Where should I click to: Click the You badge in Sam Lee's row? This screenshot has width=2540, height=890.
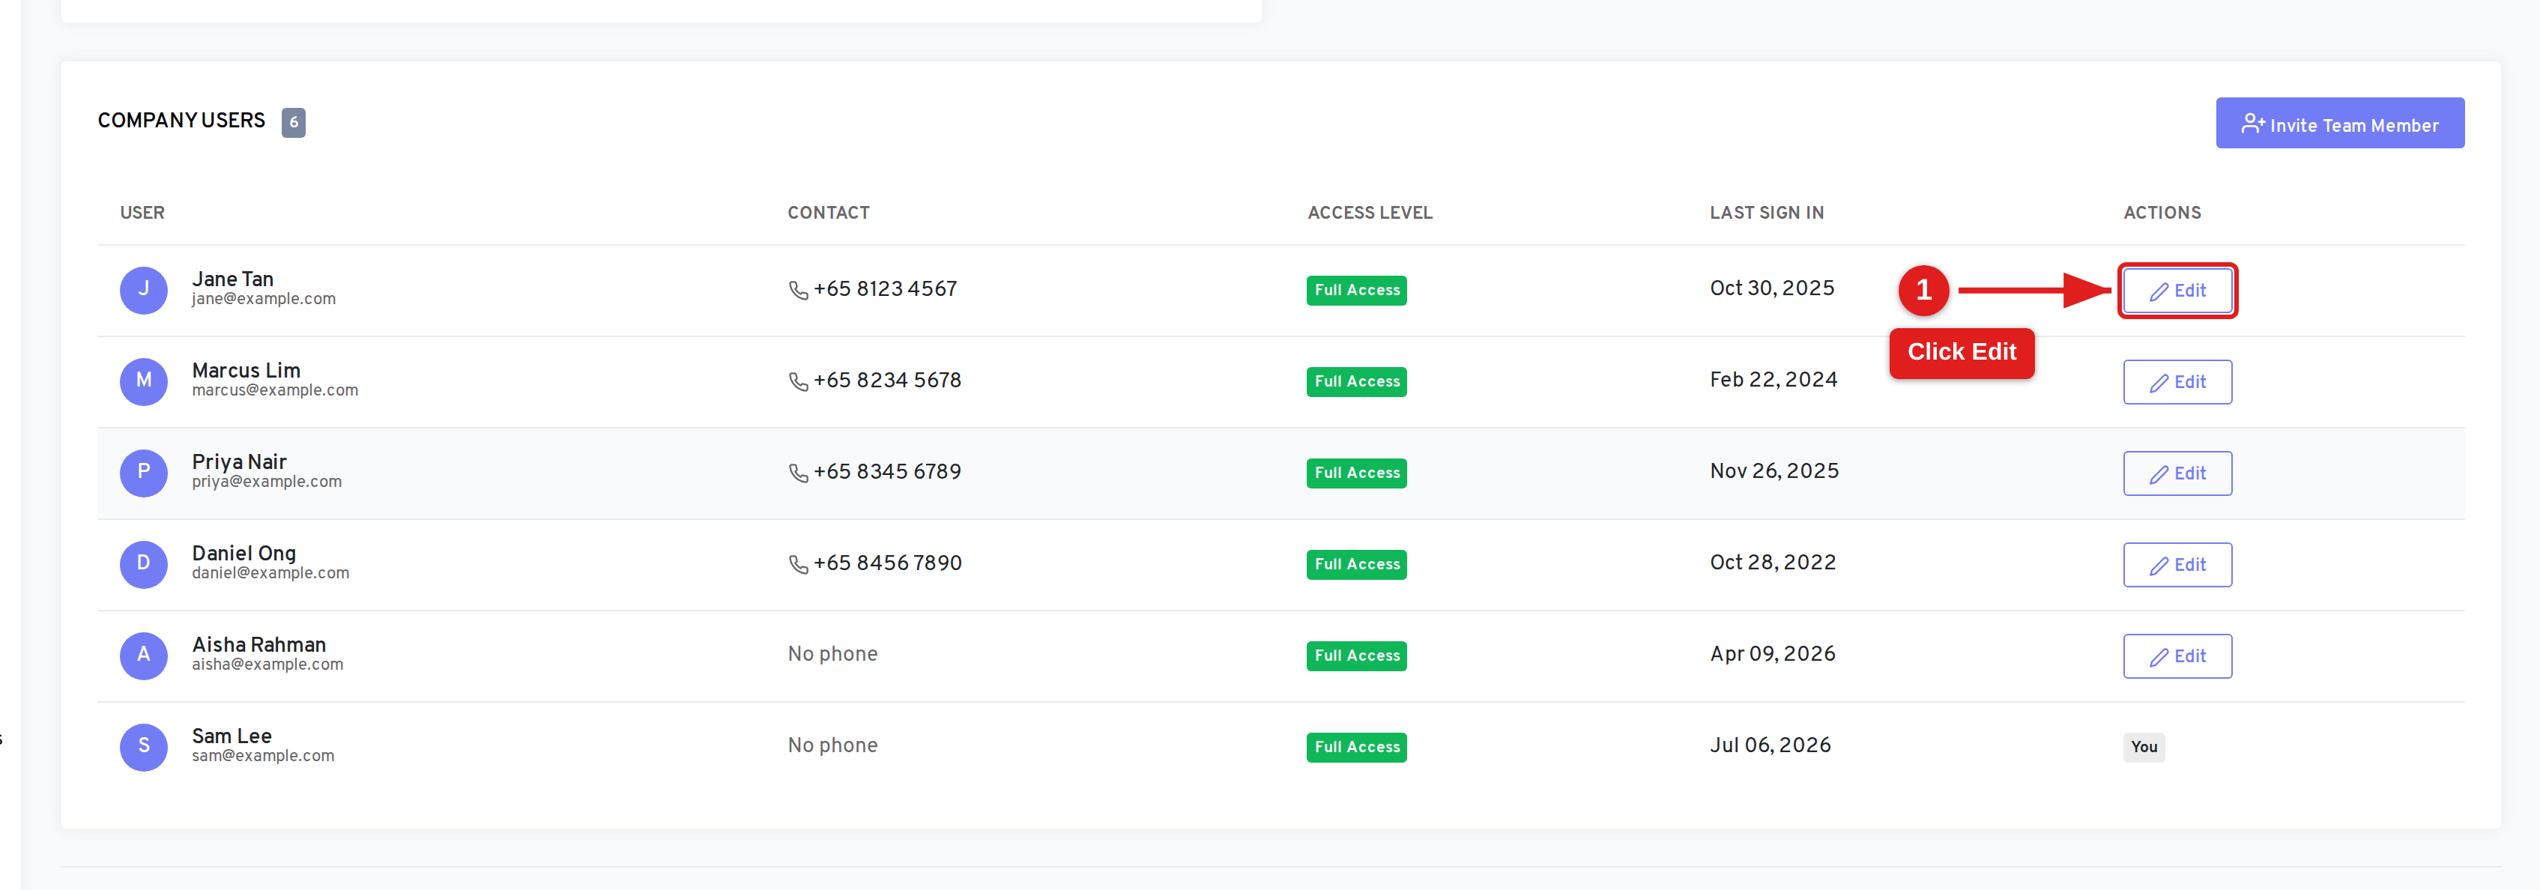click(x=2144, y=747)
